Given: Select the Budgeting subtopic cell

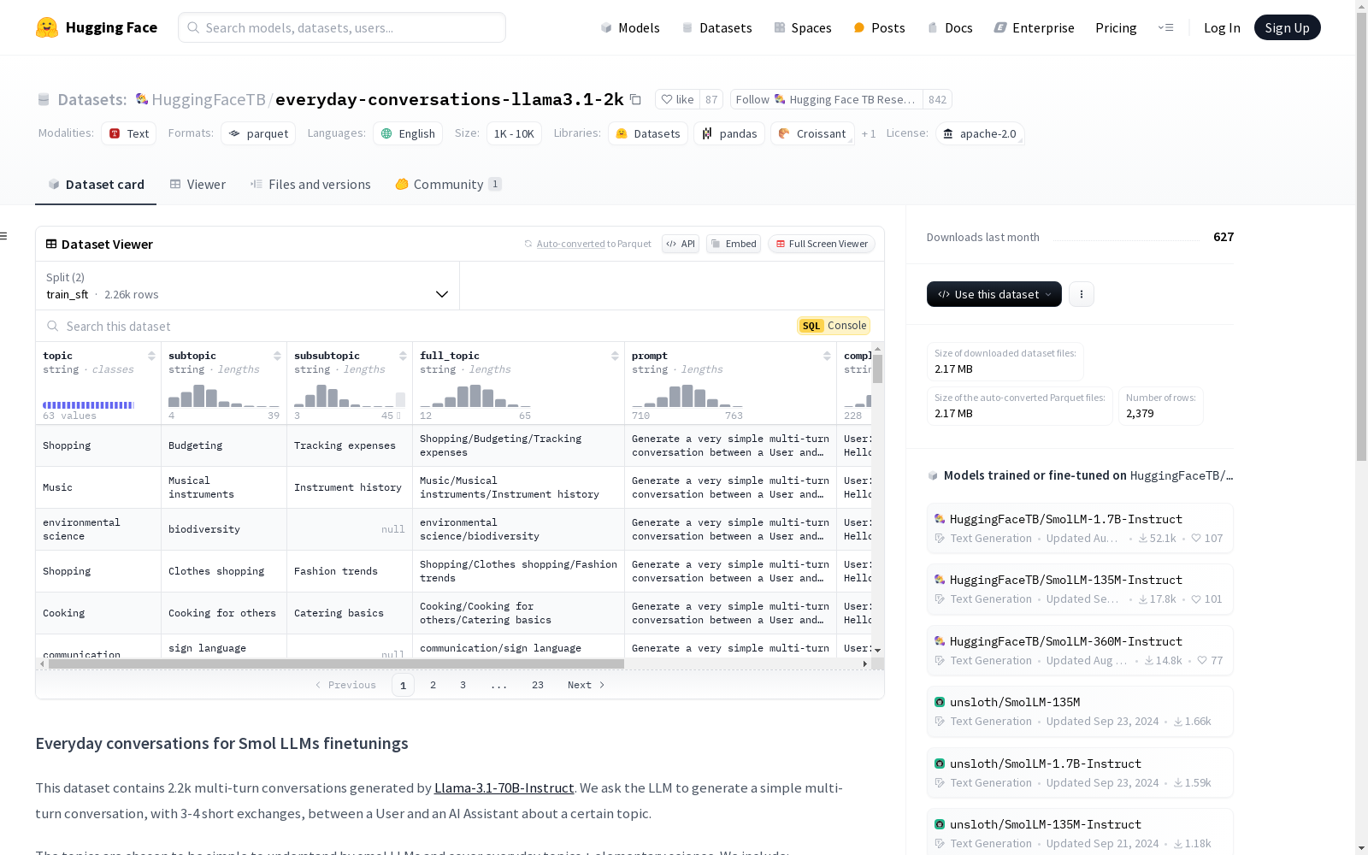Looking at the screenshot, I should [224, 445].
